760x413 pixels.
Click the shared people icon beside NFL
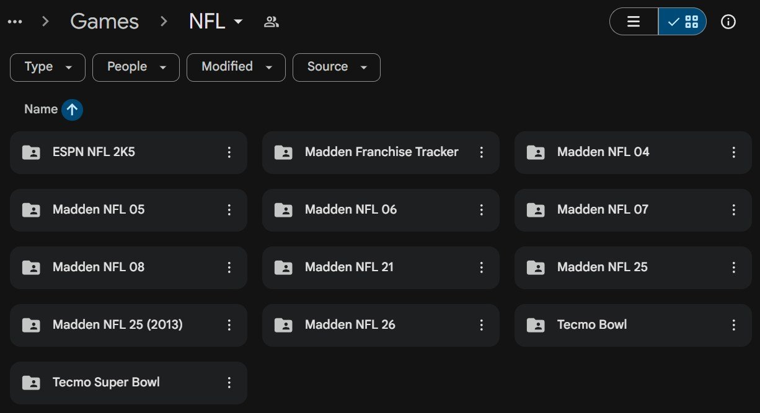click(x=272, y=22)
